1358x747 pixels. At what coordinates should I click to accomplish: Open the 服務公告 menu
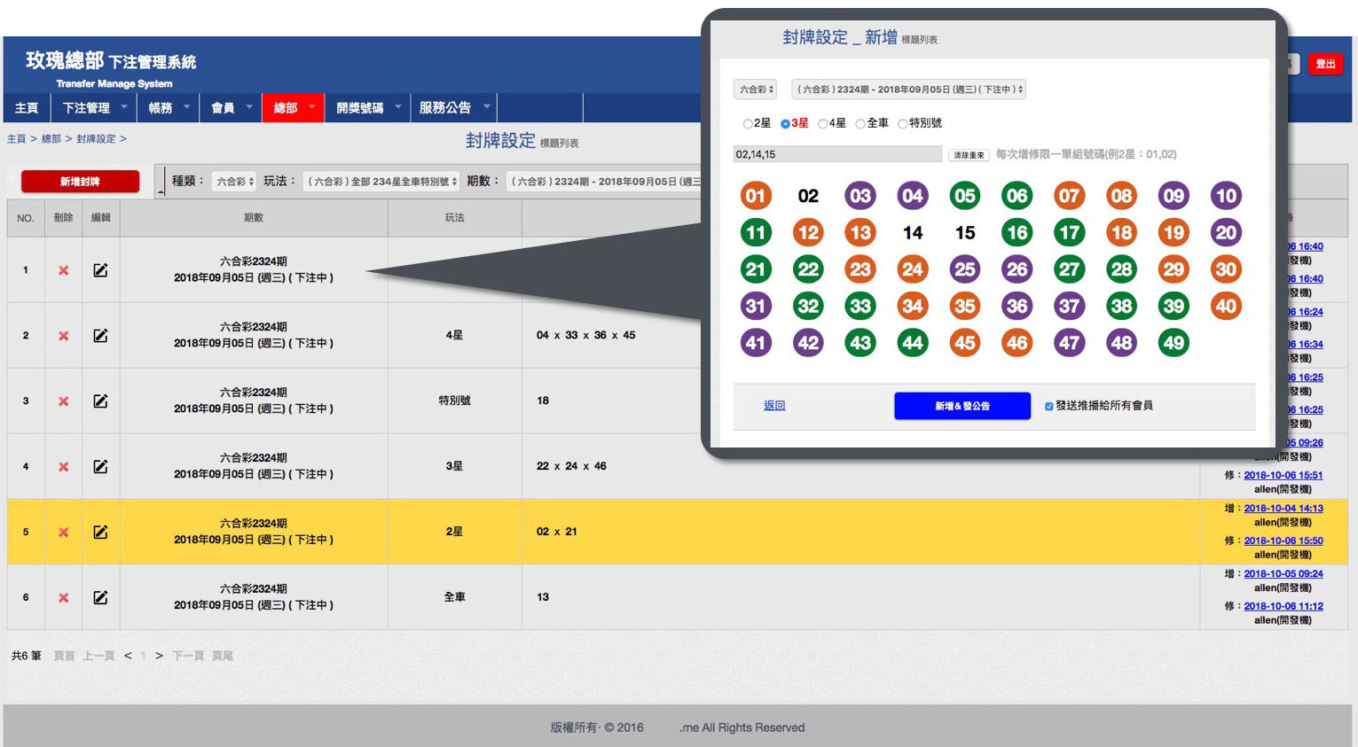point(453,108)
